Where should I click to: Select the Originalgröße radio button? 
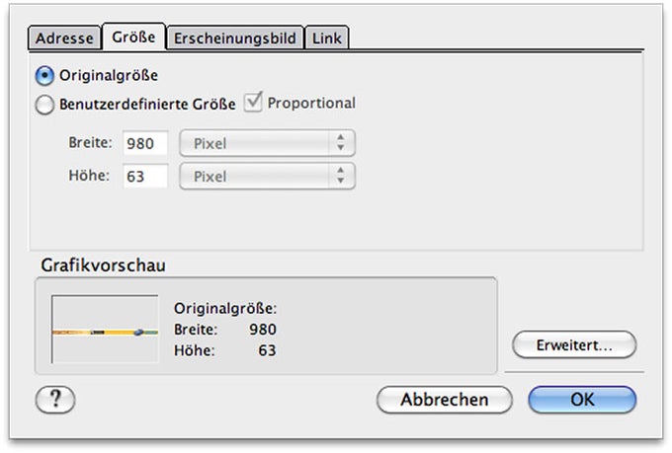(x=44, y=74)
